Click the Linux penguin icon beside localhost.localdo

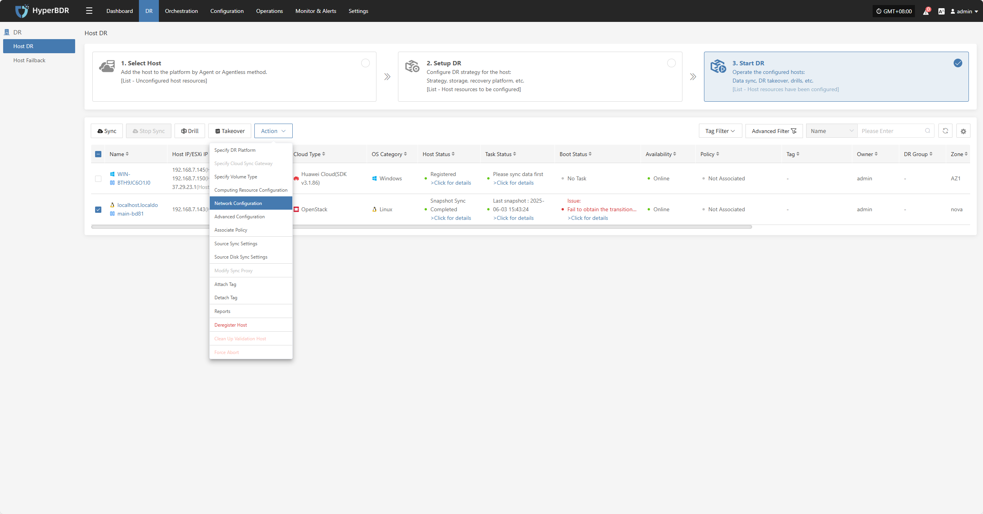tap(112, 205)
